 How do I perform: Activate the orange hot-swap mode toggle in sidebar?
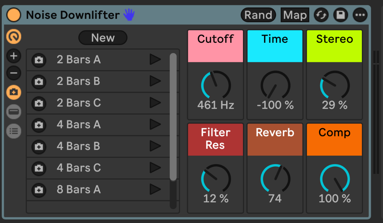(14, 92)
